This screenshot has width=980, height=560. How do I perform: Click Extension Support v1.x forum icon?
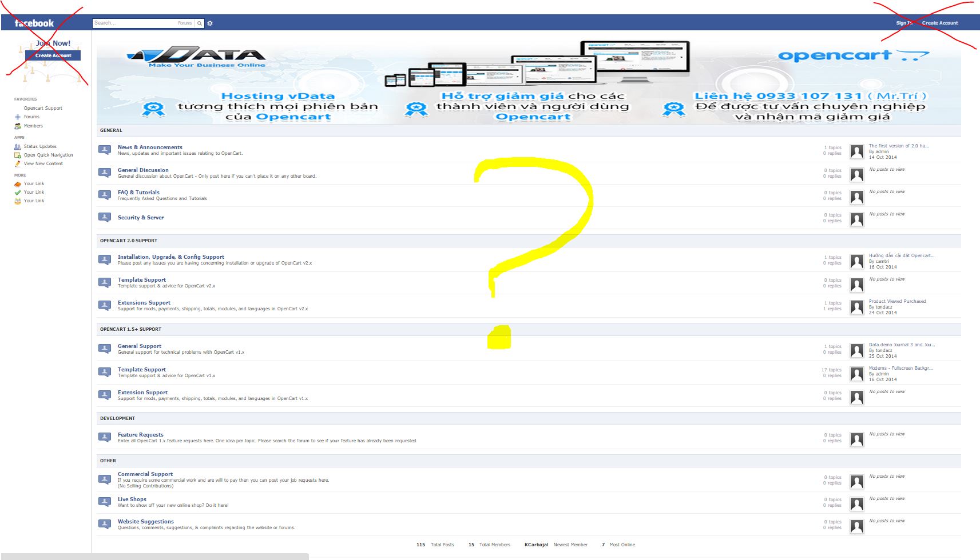point(105,395)
